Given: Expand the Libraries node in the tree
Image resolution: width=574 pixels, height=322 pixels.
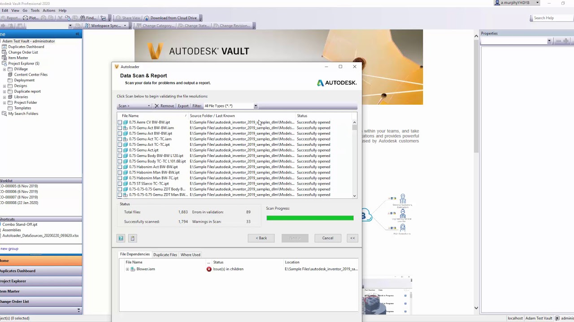Looking at the screenshot, I should tap(4, 97).
